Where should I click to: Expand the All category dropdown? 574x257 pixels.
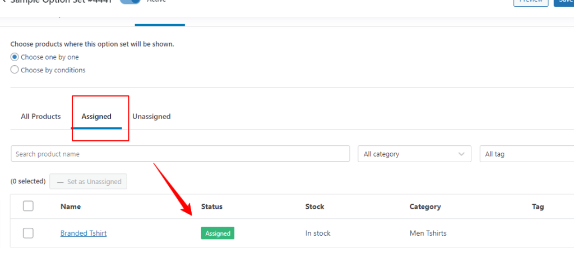point(414,154)
